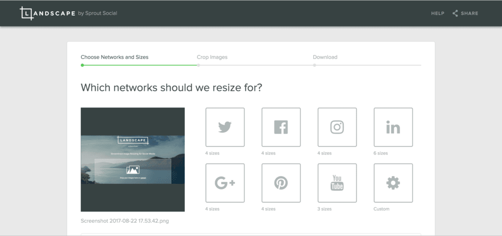
Task: Select the YouTube network tile
Action: tap(337, 183)
